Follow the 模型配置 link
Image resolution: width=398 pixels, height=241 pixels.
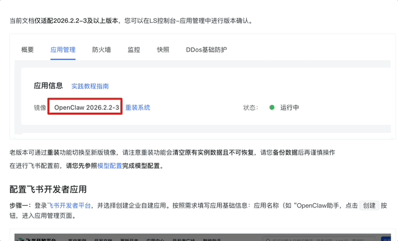(109, 166)
